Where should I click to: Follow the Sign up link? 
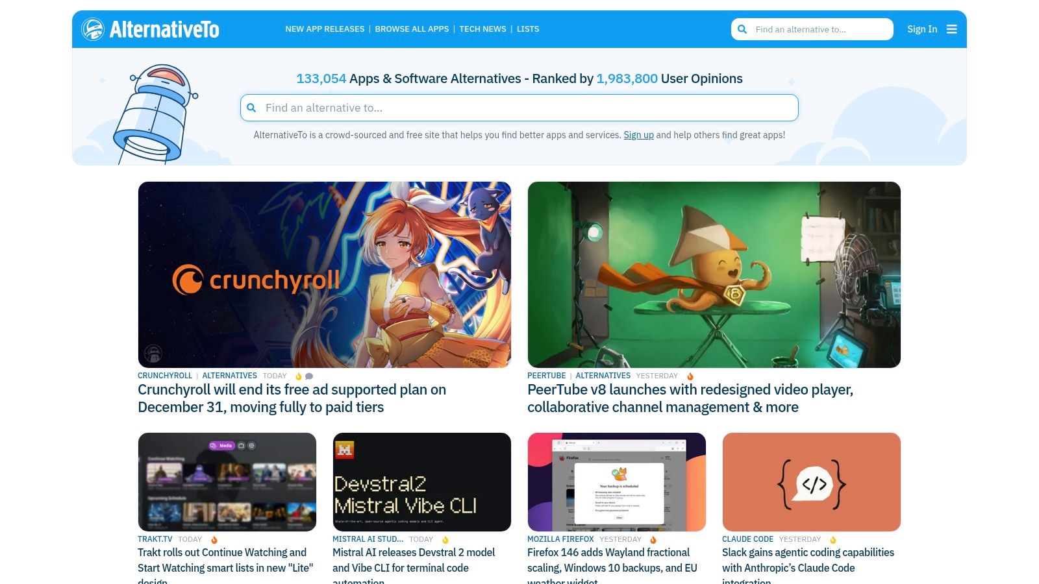tap(638, 135)
